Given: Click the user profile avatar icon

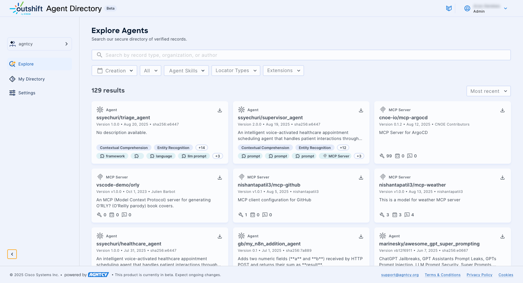Looking at the screenshot, I should click(467, 8).
